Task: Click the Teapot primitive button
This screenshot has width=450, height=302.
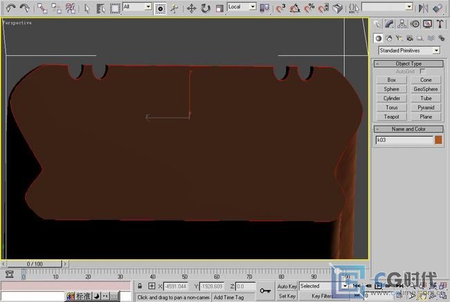Action: click(391, 117)
